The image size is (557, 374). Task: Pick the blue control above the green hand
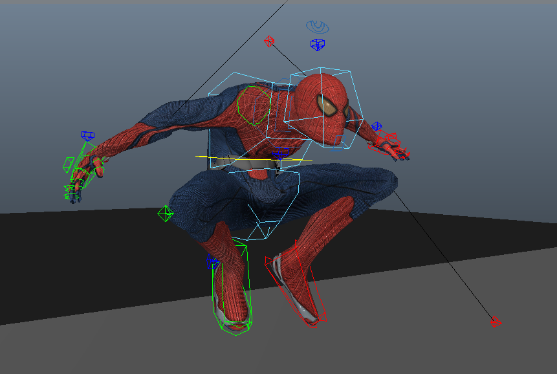[x=87, y=136]
